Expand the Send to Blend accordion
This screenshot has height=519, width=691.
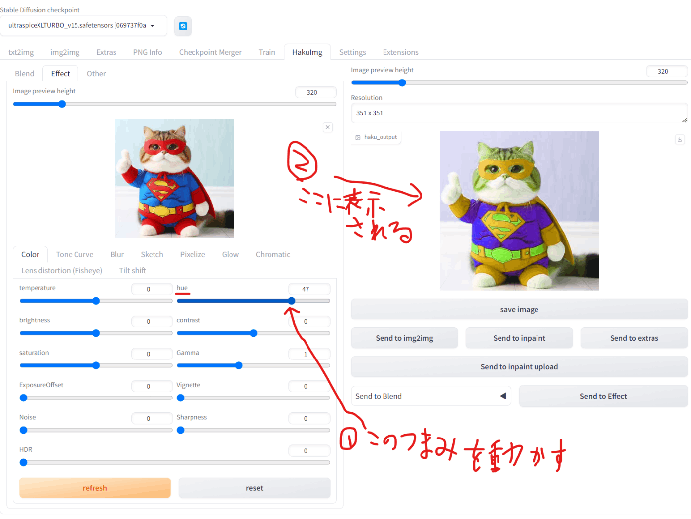tap(431, 396)
